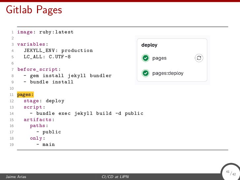Click the - public path entry
Screen dimensions: 240x180
[49, 132]
